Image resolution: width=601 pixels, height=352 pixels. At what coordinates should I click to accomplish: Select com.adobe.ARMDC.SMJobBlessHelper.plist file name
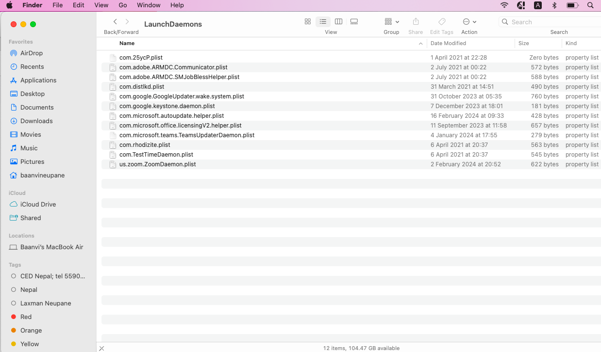pos(180,77)
